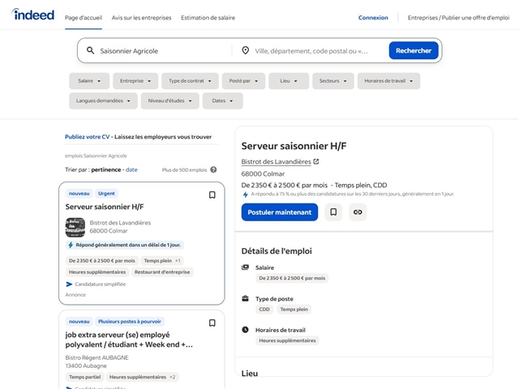
Task: Copy the job link icon
Action: tap(357, 212)
